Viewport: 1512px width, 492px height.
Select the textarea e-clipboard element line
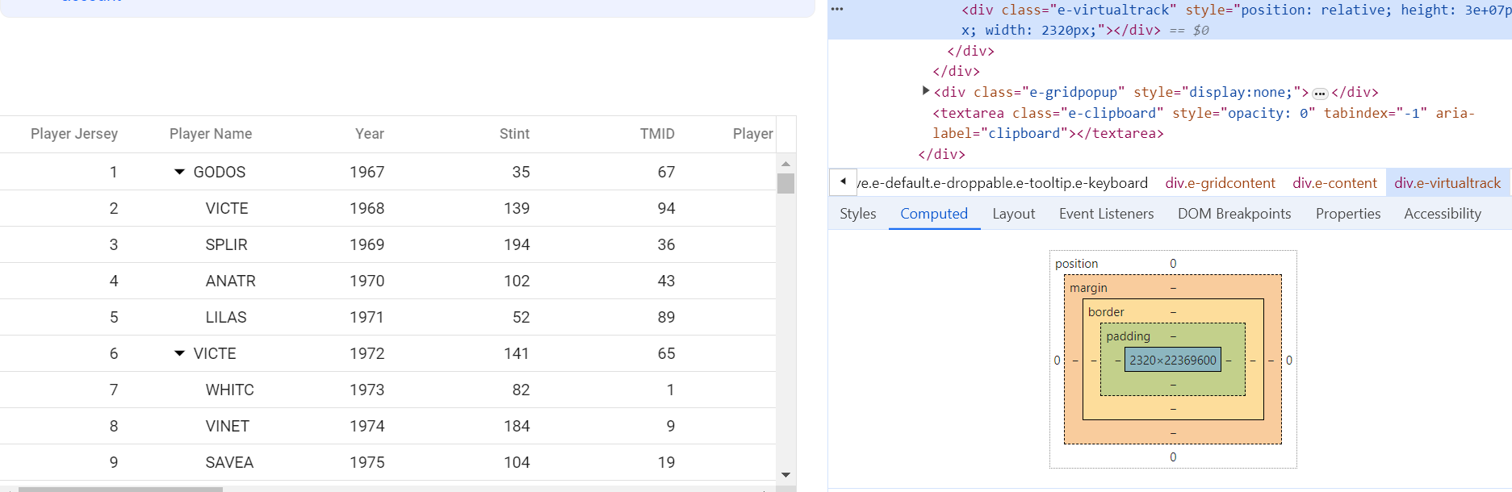[x=1203, y=123]
